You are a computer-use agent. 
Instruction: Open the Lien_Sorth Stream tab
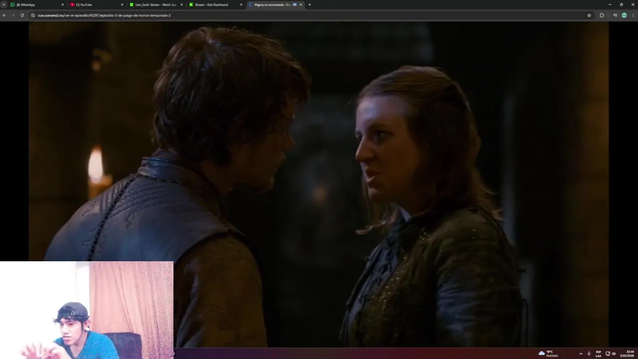[156, 4]
